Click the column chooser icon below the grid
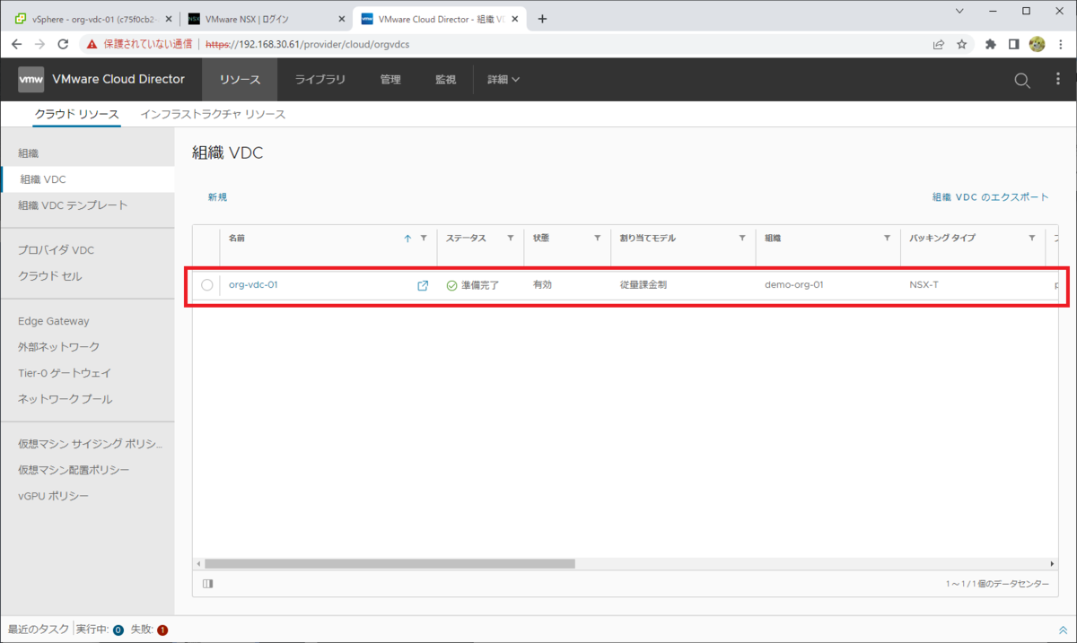Image resolution: width=1077 pixels, height=643 pixels. click(208, 584)
